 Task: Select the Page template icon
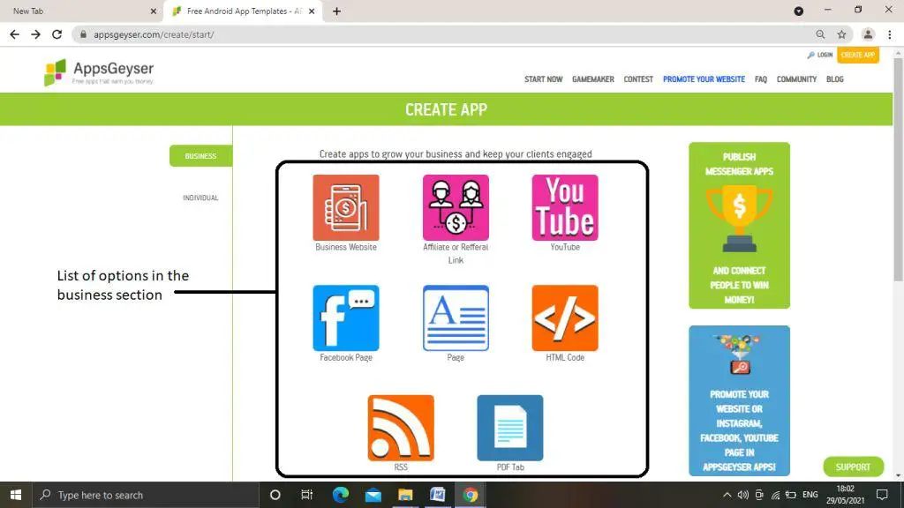pyautogui.click(x=456, y=317)
